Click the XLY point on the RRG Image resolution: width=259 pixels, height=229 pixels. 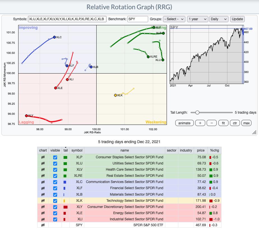(x=26, y=116)
